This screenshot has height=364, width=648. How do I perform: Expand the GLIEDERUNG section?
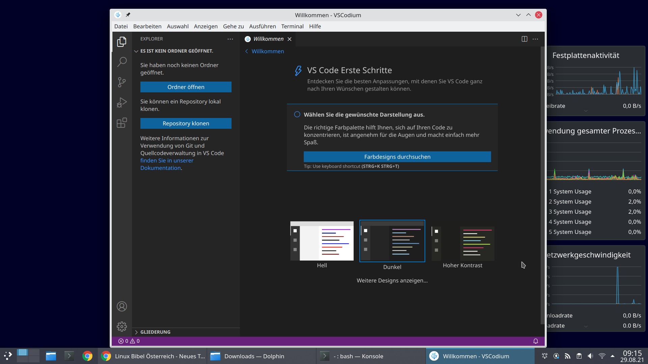click(136, 332)
